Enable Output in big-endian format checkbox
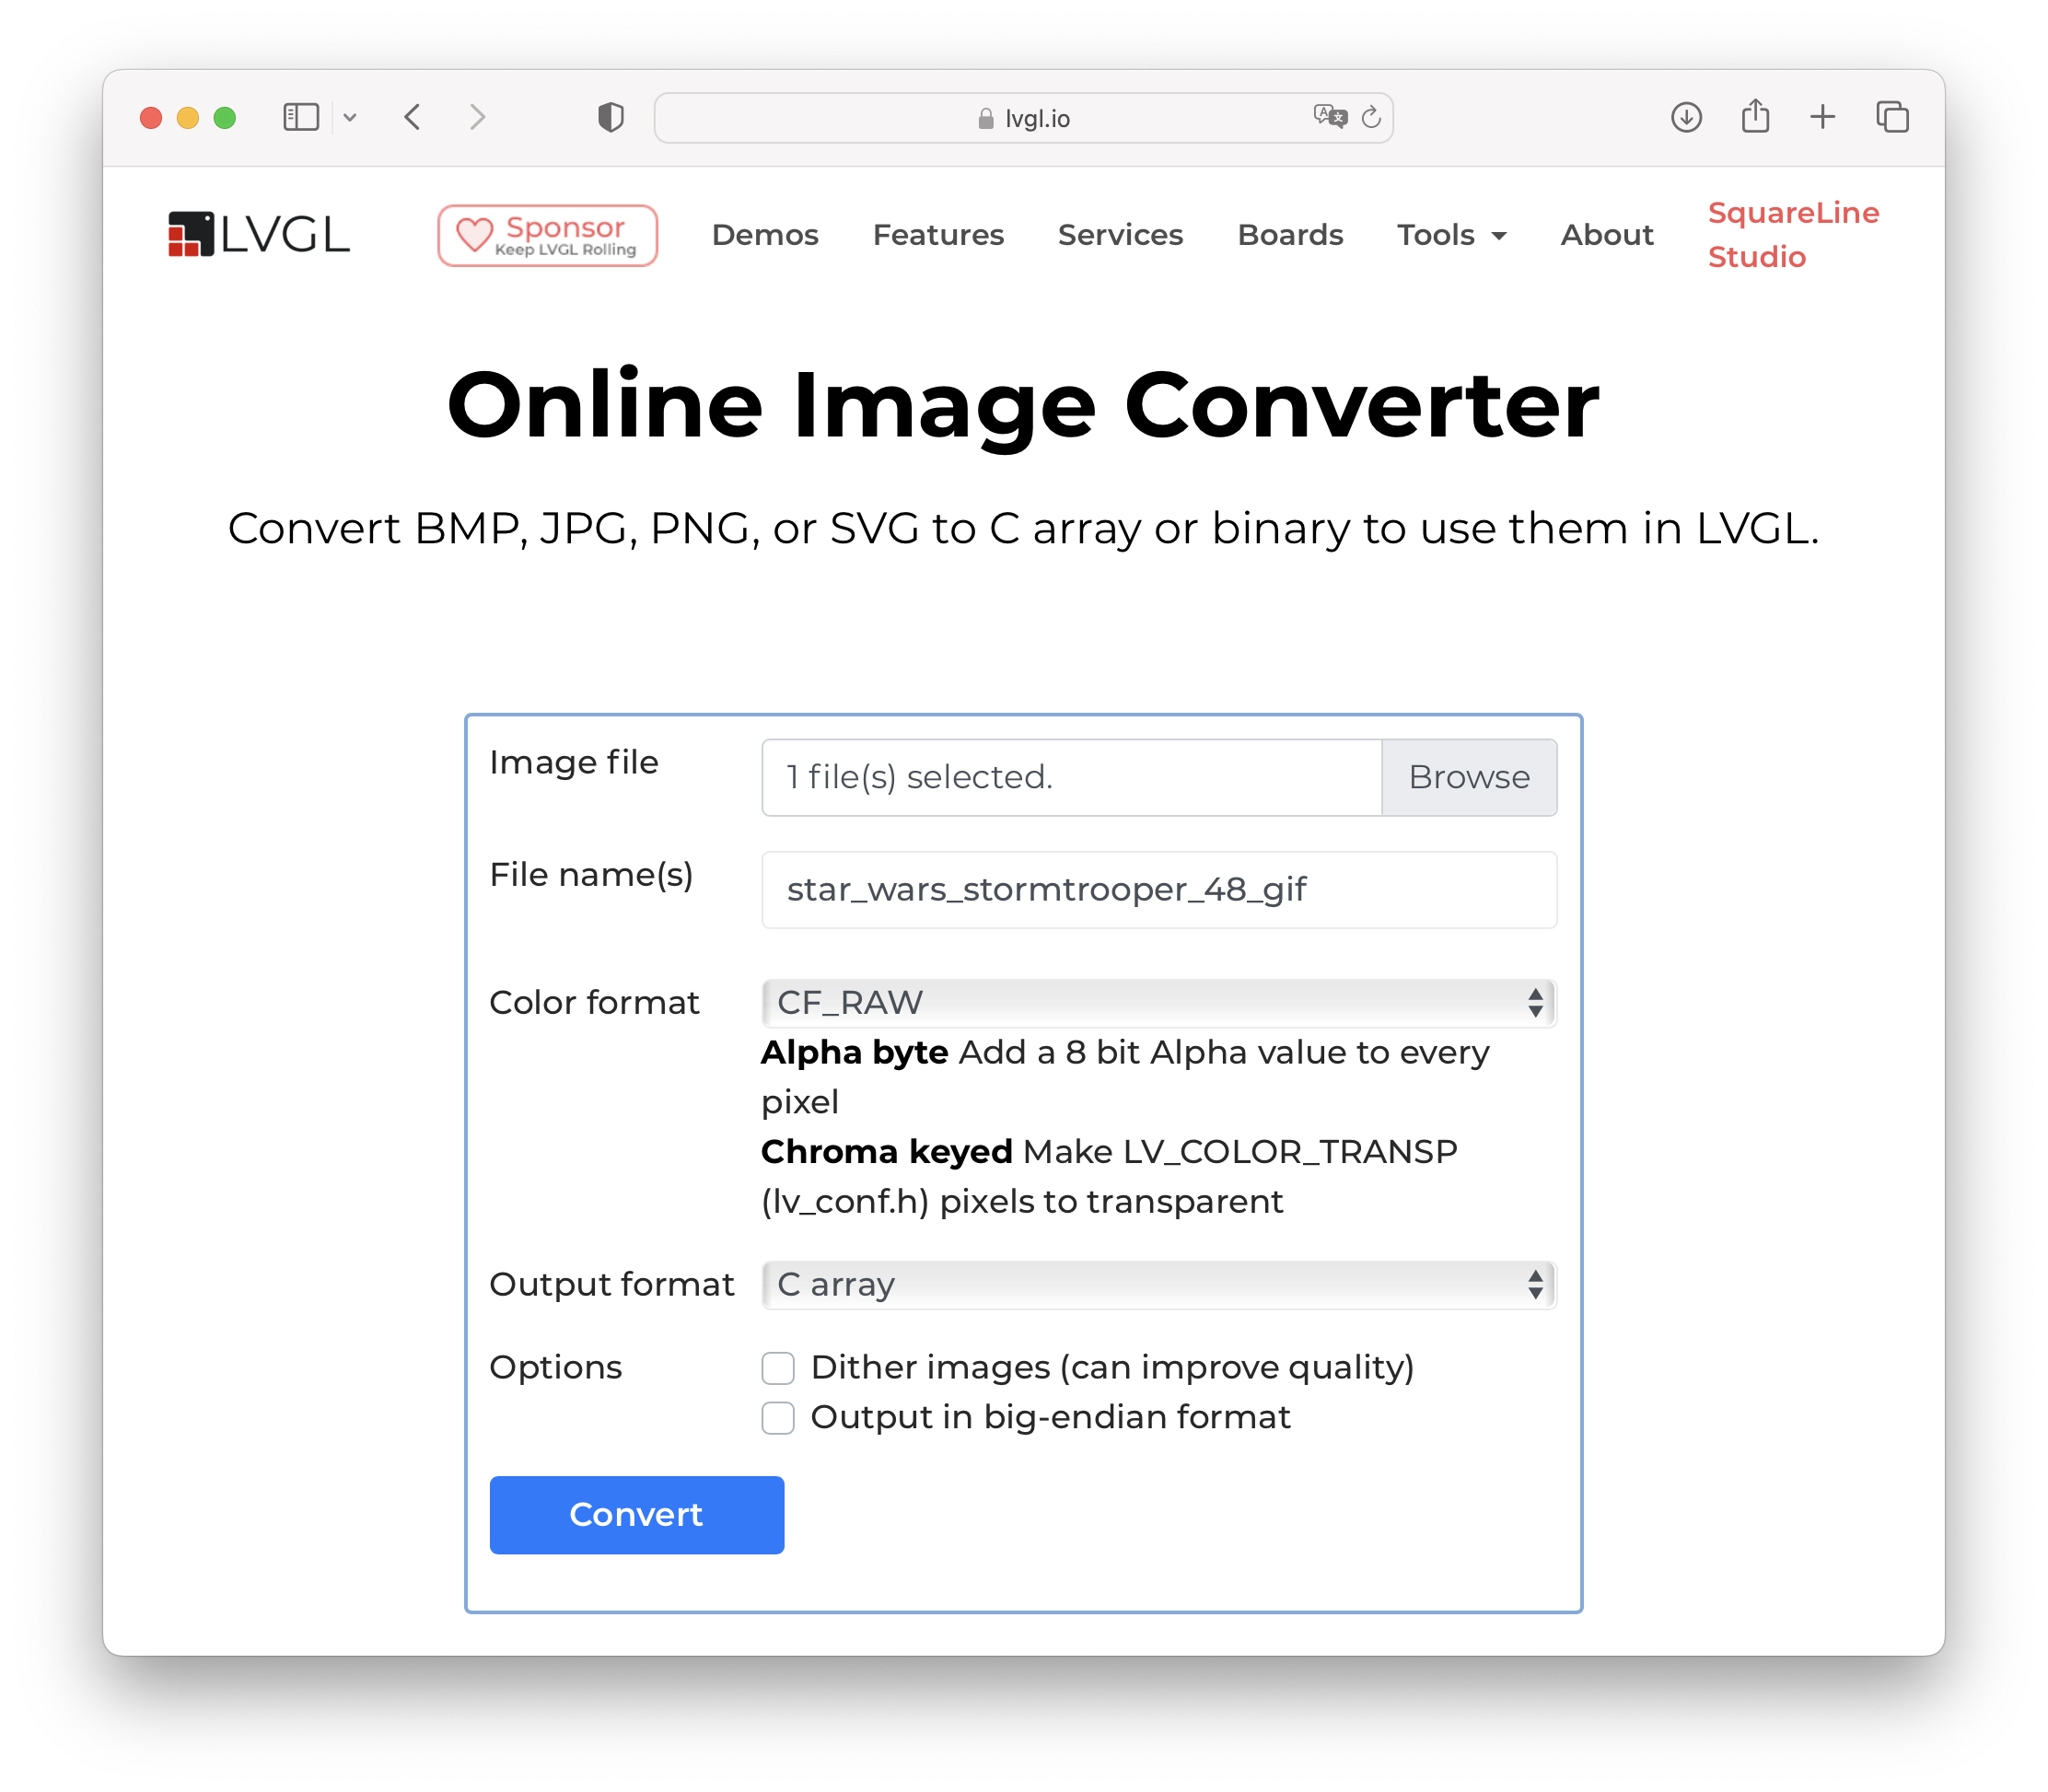The image size is (2048, 1792). pos(778,1418)
